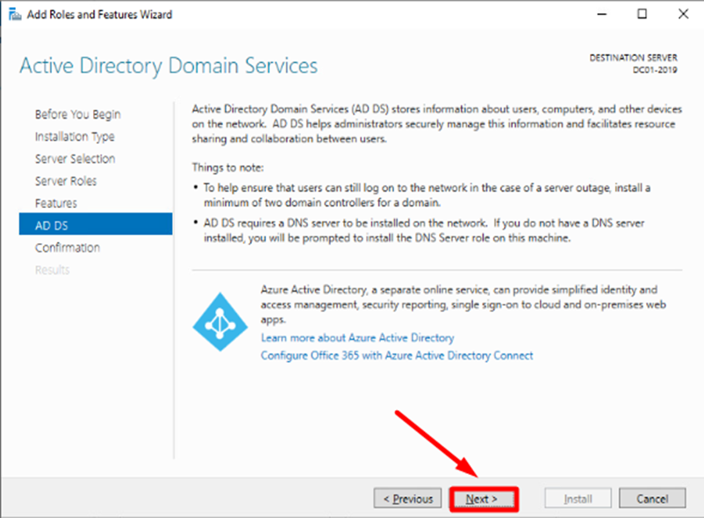This screenshot has width=704, height=518.
Task: Click the DC01-2019 destination server label
Action: 655,69
